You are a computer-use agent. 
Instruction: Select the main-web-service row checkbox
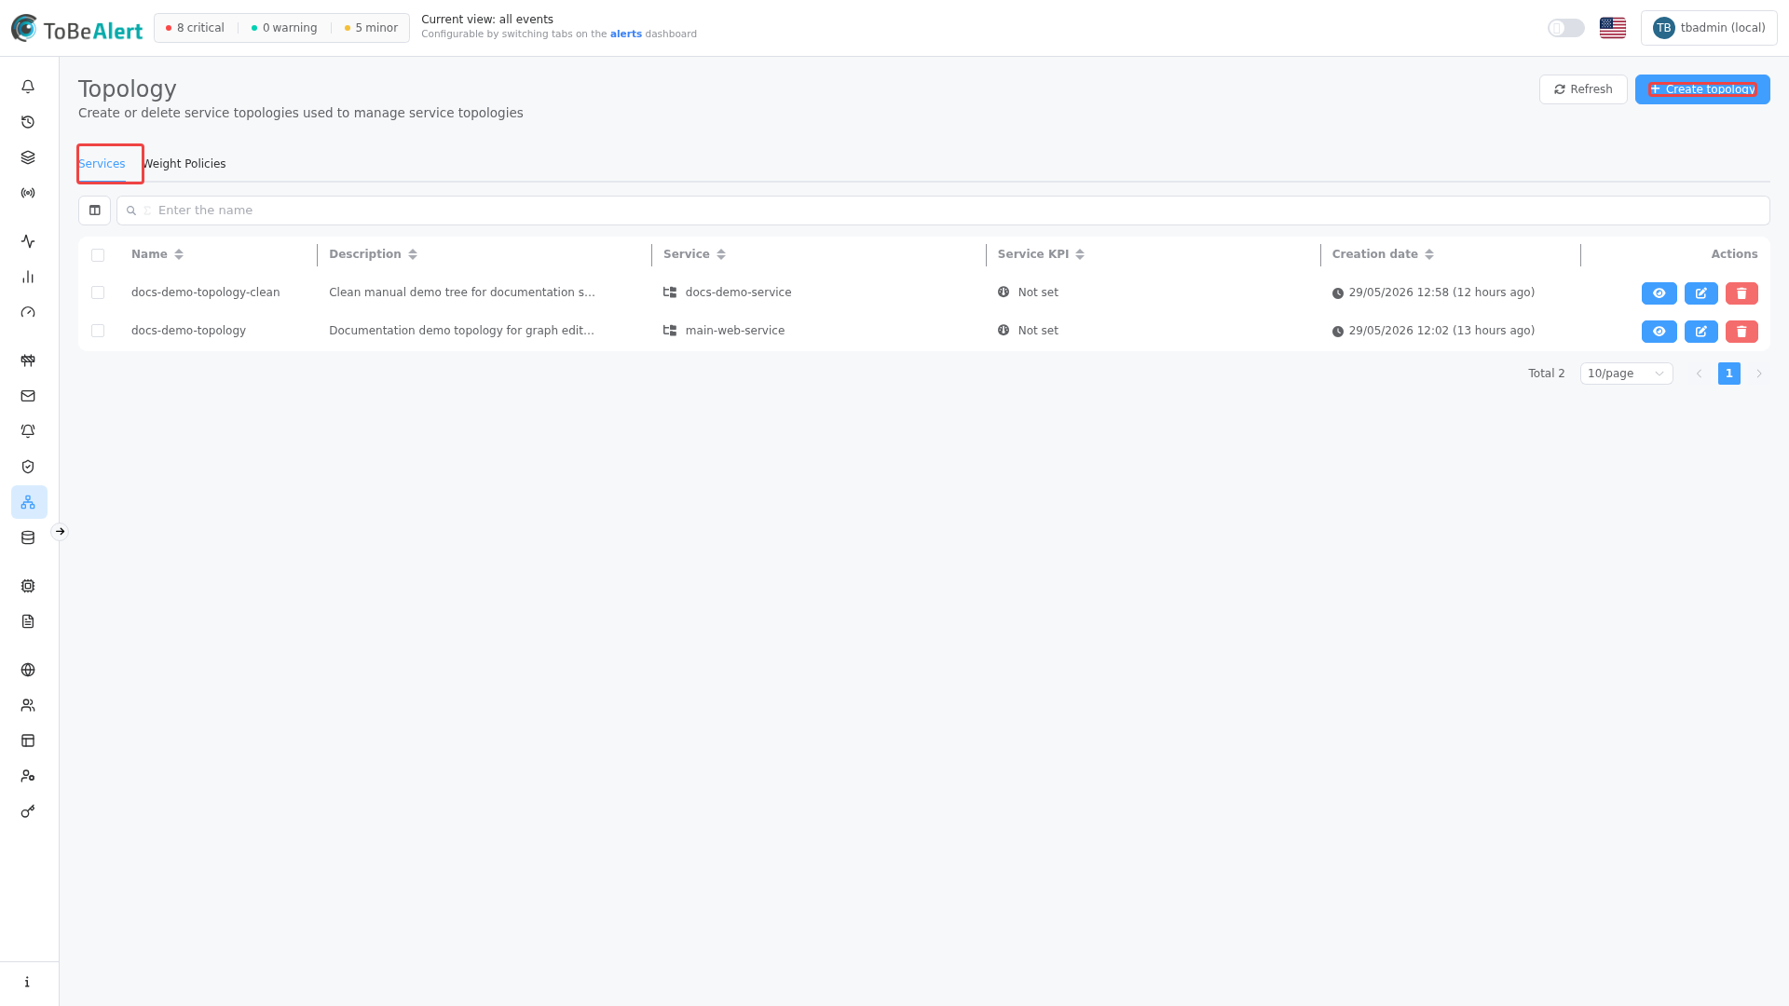pyautogui.click(x=98, y=331)
